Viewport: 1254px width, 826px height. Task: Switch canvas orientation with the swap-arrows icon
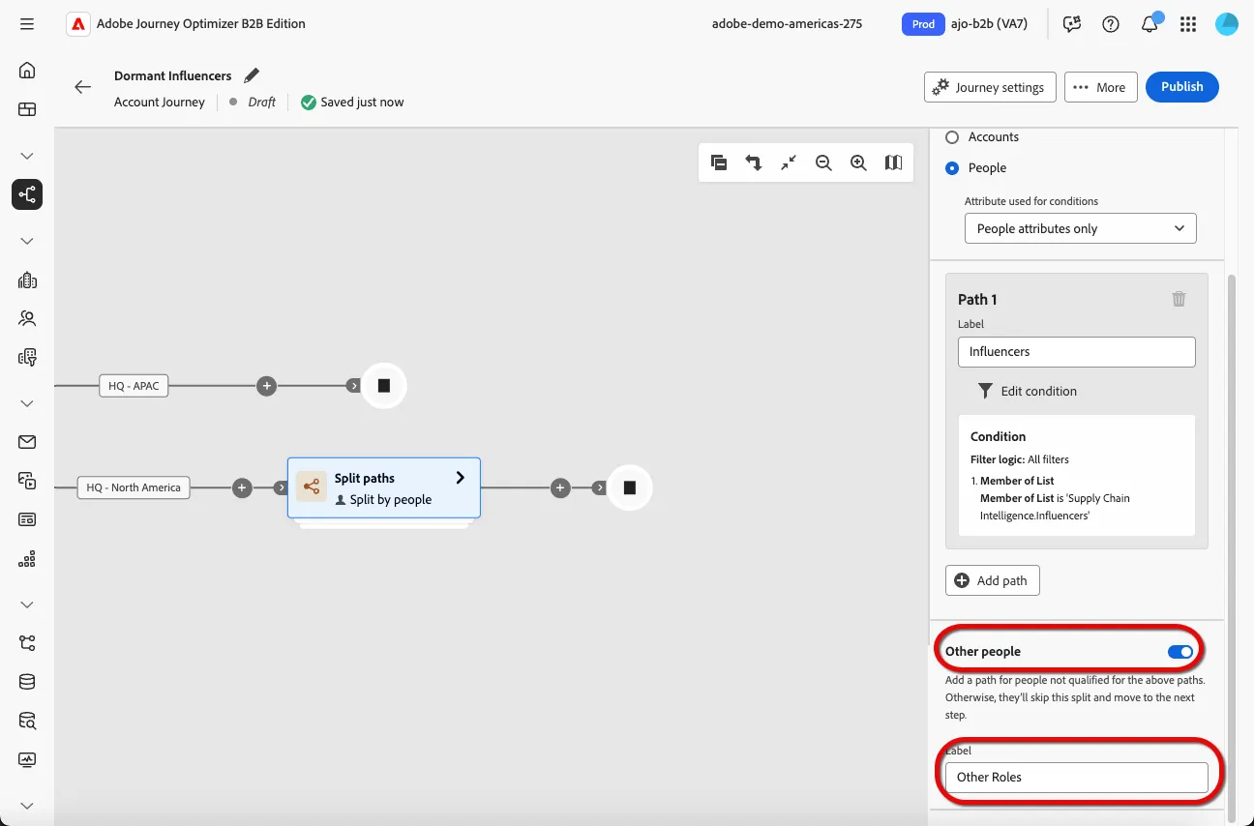754,162
